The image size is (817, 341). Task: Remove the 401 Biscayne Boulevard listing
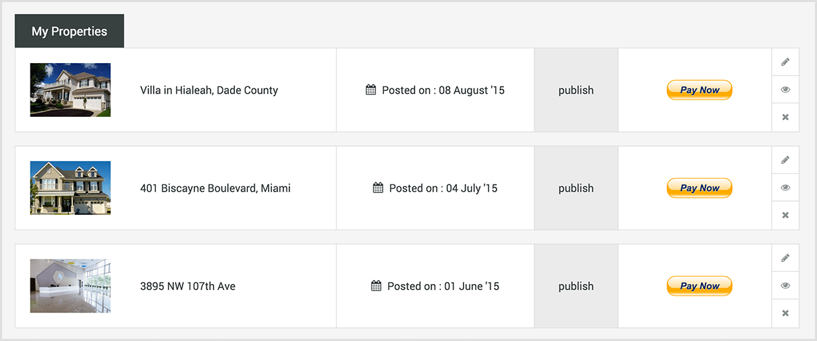click(785, 216)
